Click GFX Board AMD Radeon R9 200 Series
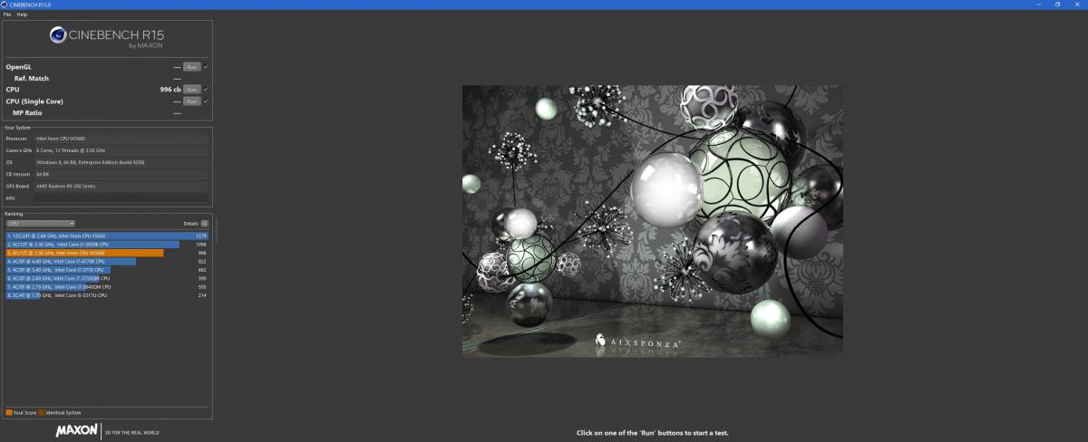Image resolution: width=1088 pixels, height=442 pixels. tap(121, 186)
